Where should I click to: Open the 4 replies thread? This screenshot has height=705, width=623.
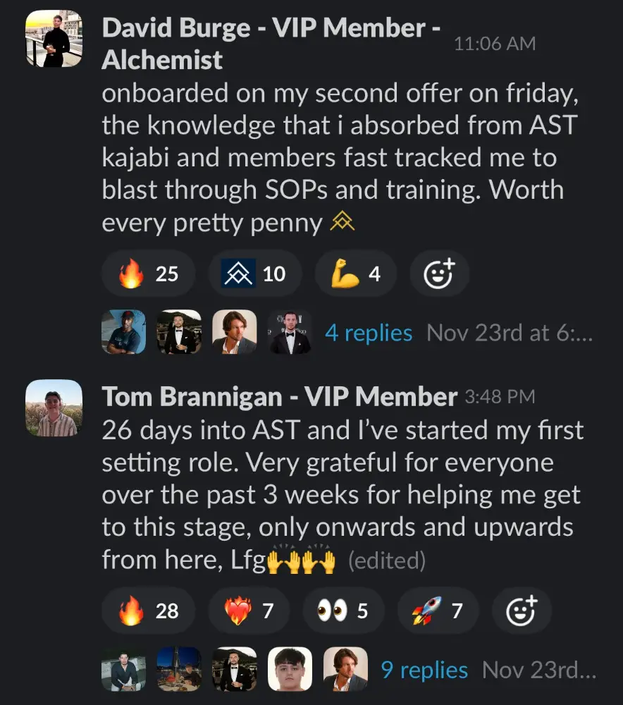pos(368,333)
